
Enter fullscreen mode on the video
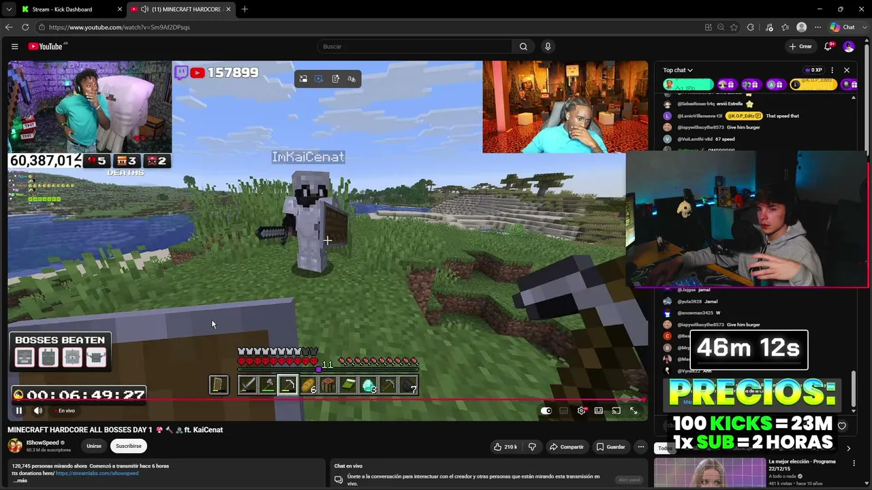(634, 410)
